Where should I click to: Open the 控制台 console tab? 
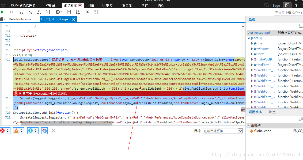tap(50, 5)
